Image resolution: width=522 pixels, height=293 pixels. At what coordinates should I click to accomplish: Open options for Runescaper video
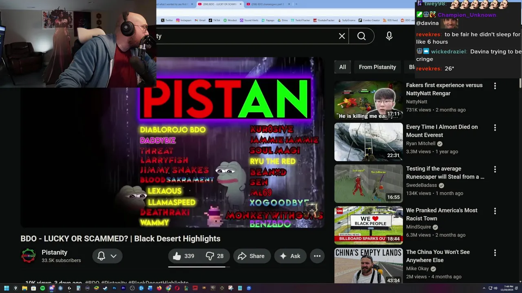point(495,169)
